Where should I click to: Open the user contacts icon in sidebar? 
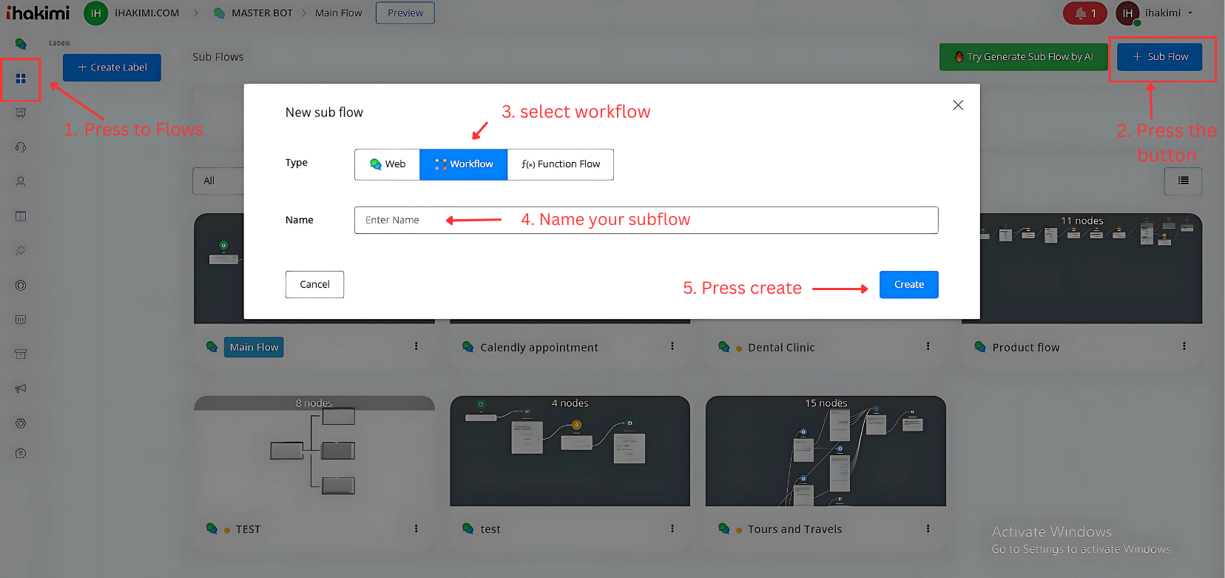click(21, 181)
